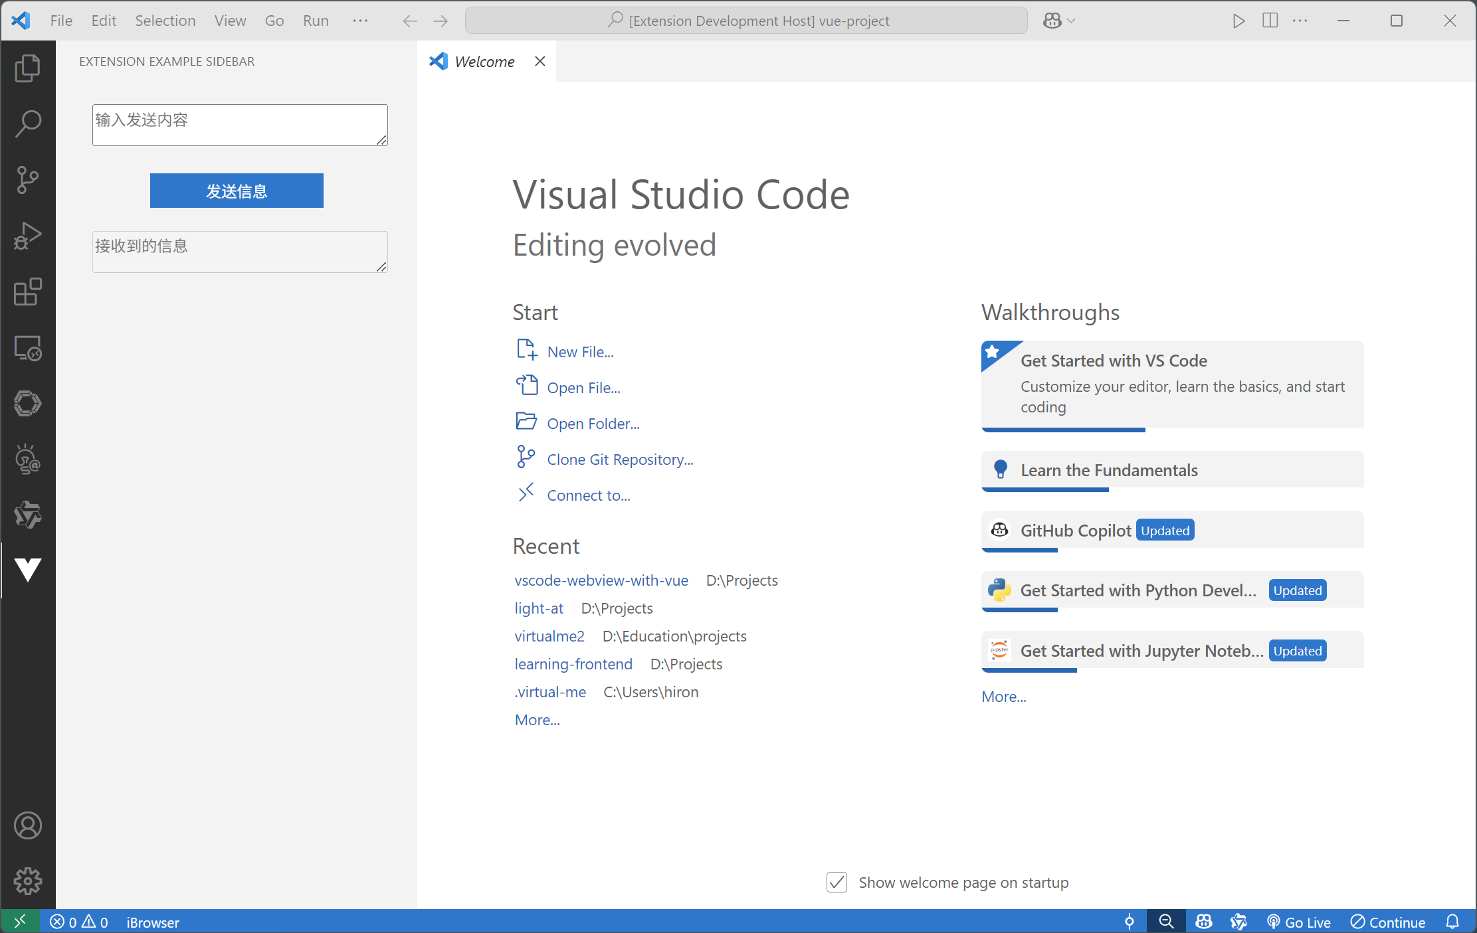
Task: Toggle split editor layout icon
Action: 1270,21
